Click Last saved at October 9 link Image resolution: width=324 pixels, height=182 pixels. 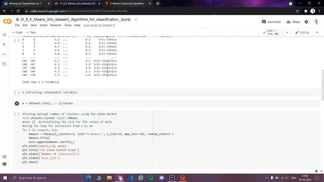coord(99,25)
